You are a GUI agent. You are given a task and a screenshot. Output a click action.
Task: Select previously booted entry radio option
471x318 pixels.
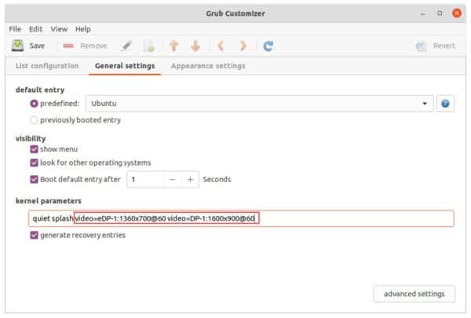coord(34,120)
